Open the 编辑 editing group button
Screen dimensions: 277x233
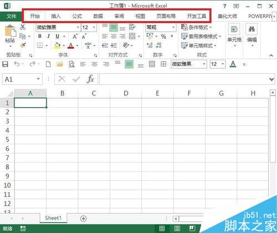pos(252,35)
